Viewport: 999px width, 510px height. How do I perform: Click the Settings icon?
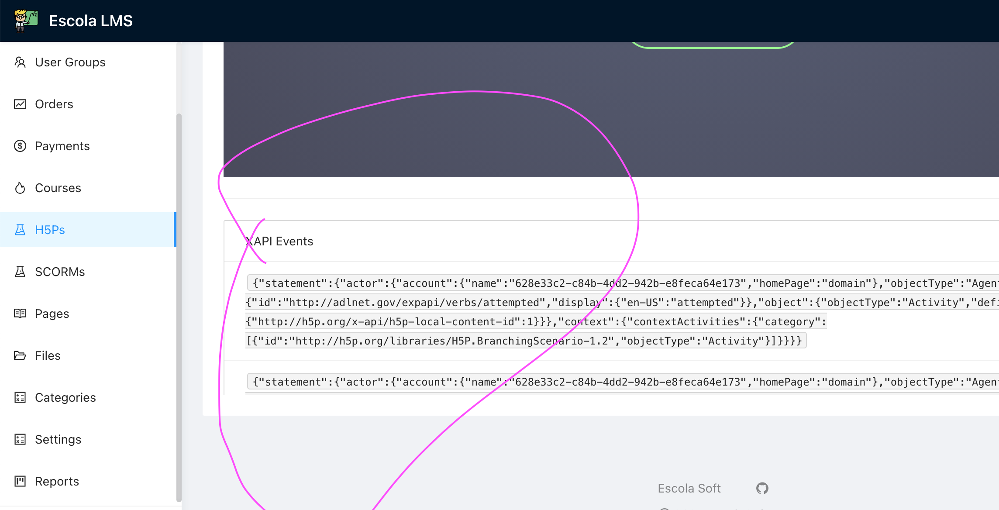[x=20, y=439]
